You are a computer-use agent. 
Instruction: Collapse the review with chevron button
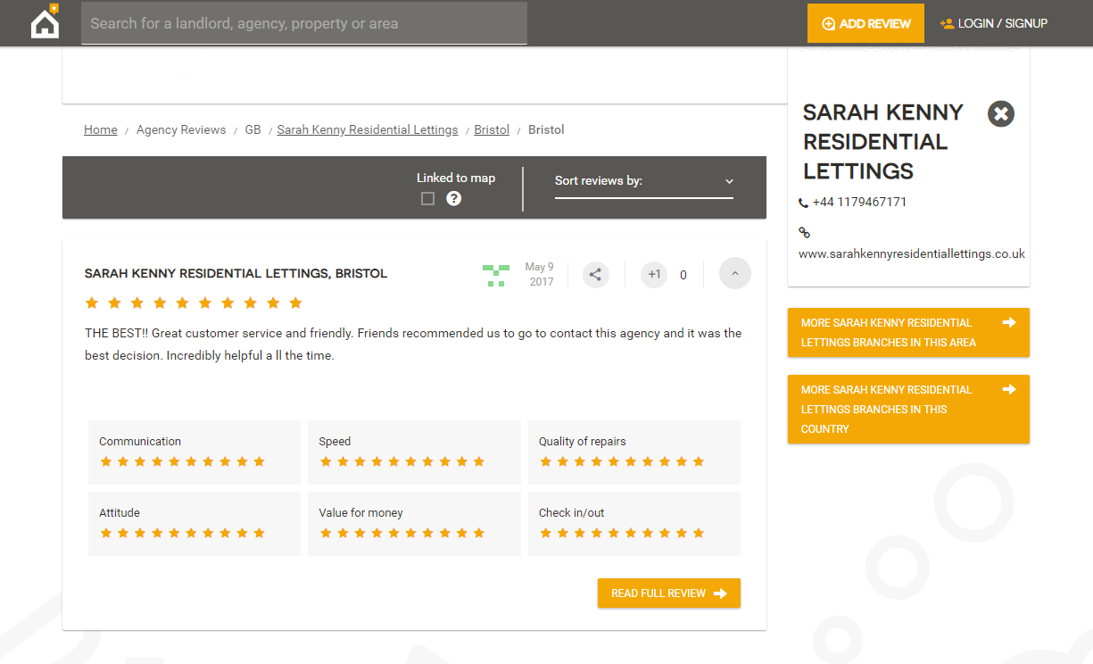coord(735,274)
